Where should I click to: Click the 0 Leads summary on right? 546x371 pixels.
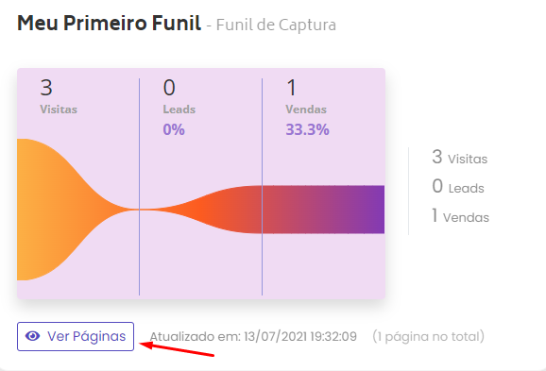(x=458, y=187)
